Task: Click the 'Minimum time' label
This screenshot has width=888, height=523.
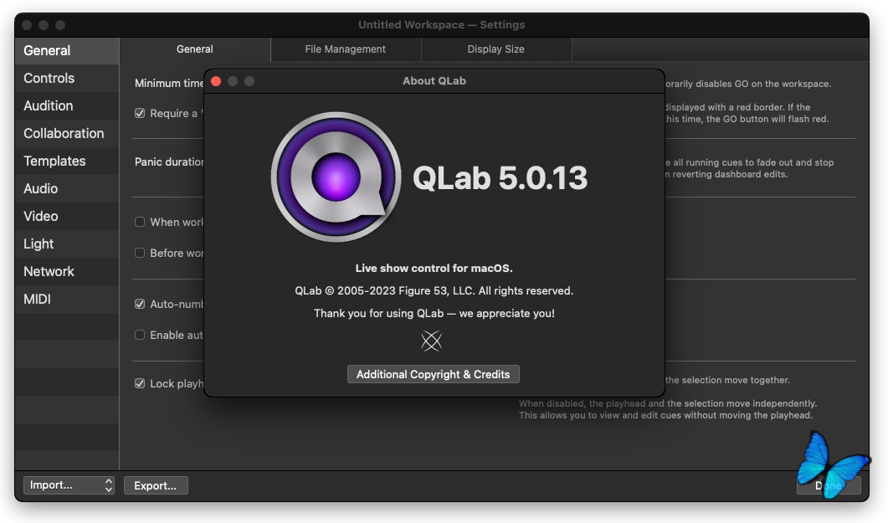Action: point(169,83)
